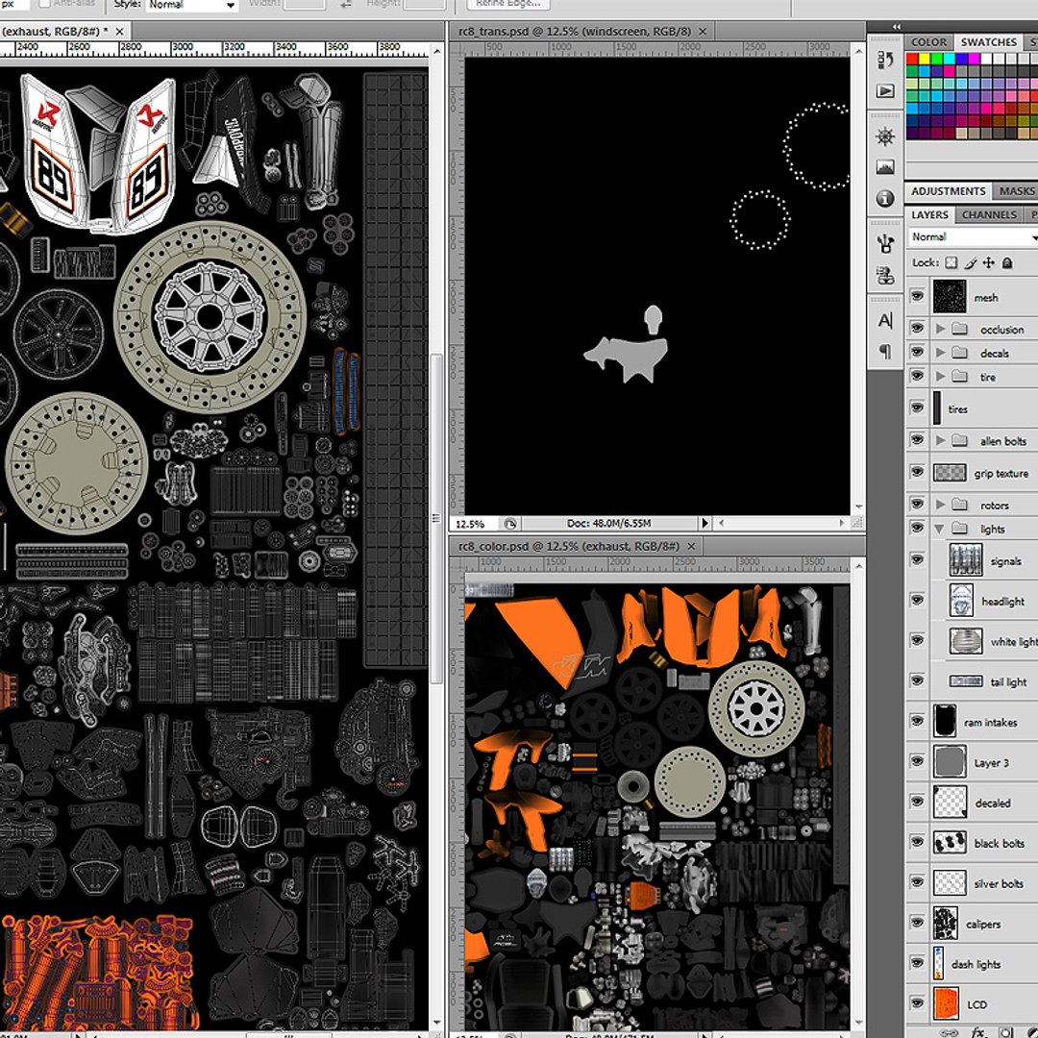Click the tire group folder icon
This screenshot has width=1038, height=1038.
click(x=960, y=377)
